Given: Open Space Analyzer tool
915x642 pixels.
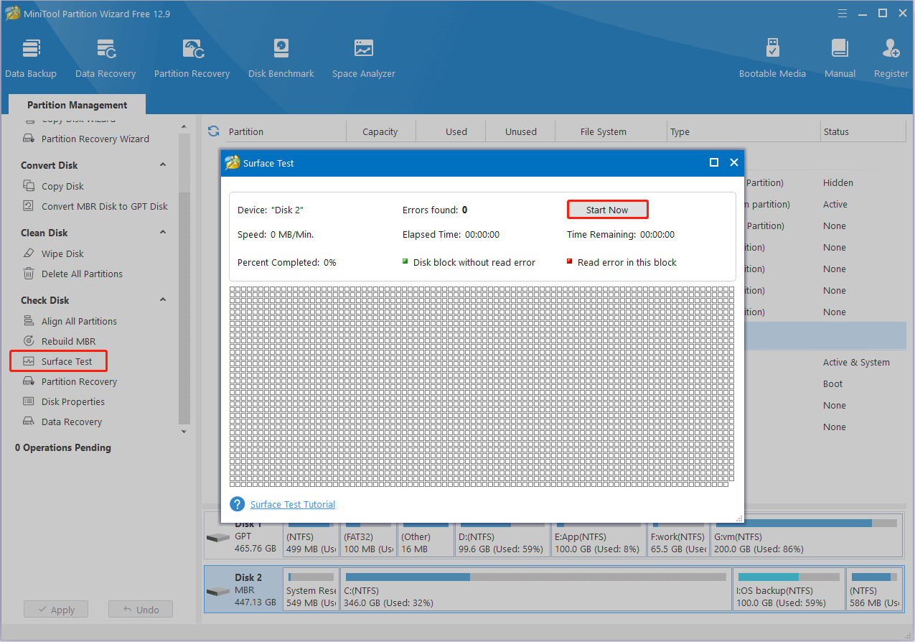Looking at the screenshot, I should (x=364, y=57).
